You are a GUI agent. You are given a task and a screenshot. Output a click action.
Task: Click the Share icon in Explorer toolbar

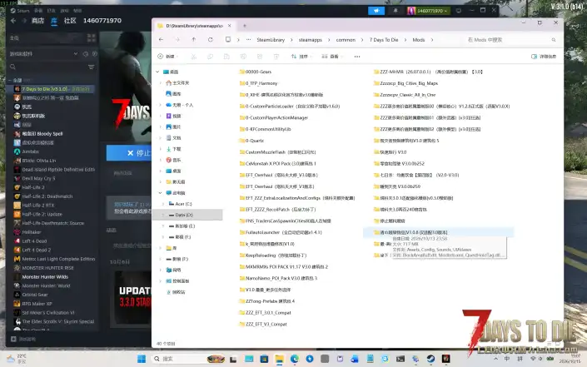260,57
